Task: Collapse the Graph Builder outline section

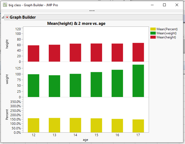Action: click(3, 17)
